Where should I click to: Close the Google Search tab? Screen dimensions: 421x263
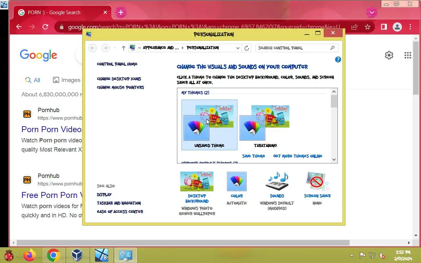point(105,12)
